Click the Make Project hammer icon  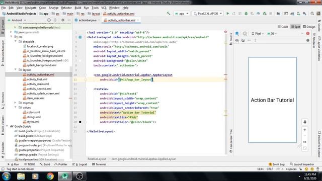169,14
